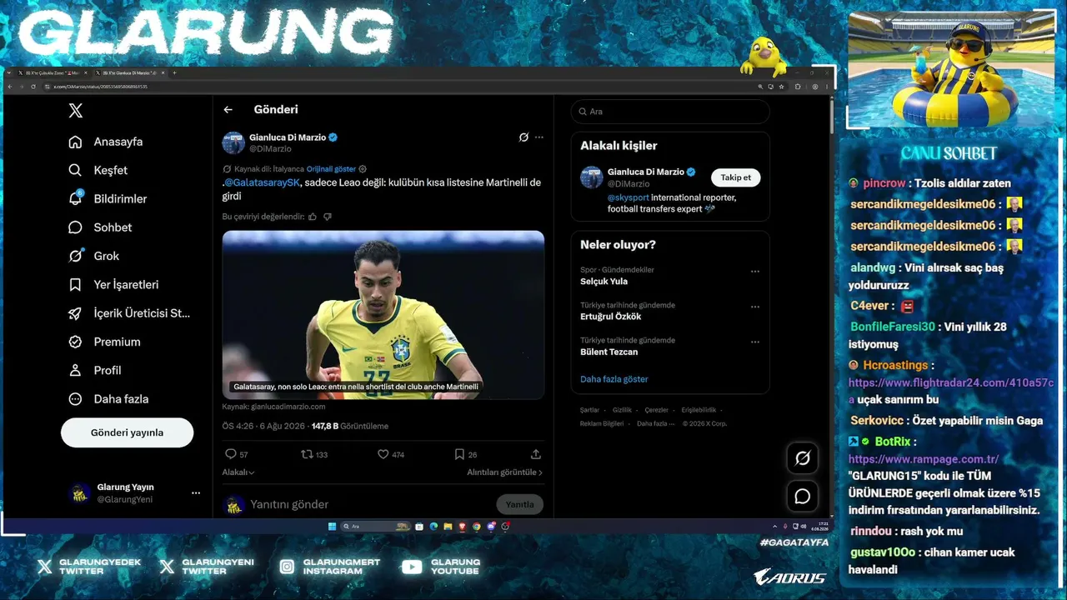1067x600 pixels.
Task: Expand Alakalı reply sort dropdown
Action: click(238, 472)
